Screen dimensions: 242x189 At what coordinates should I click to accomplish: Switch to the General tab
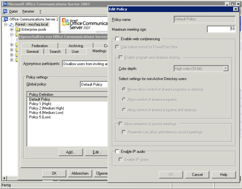click(32, 52)
